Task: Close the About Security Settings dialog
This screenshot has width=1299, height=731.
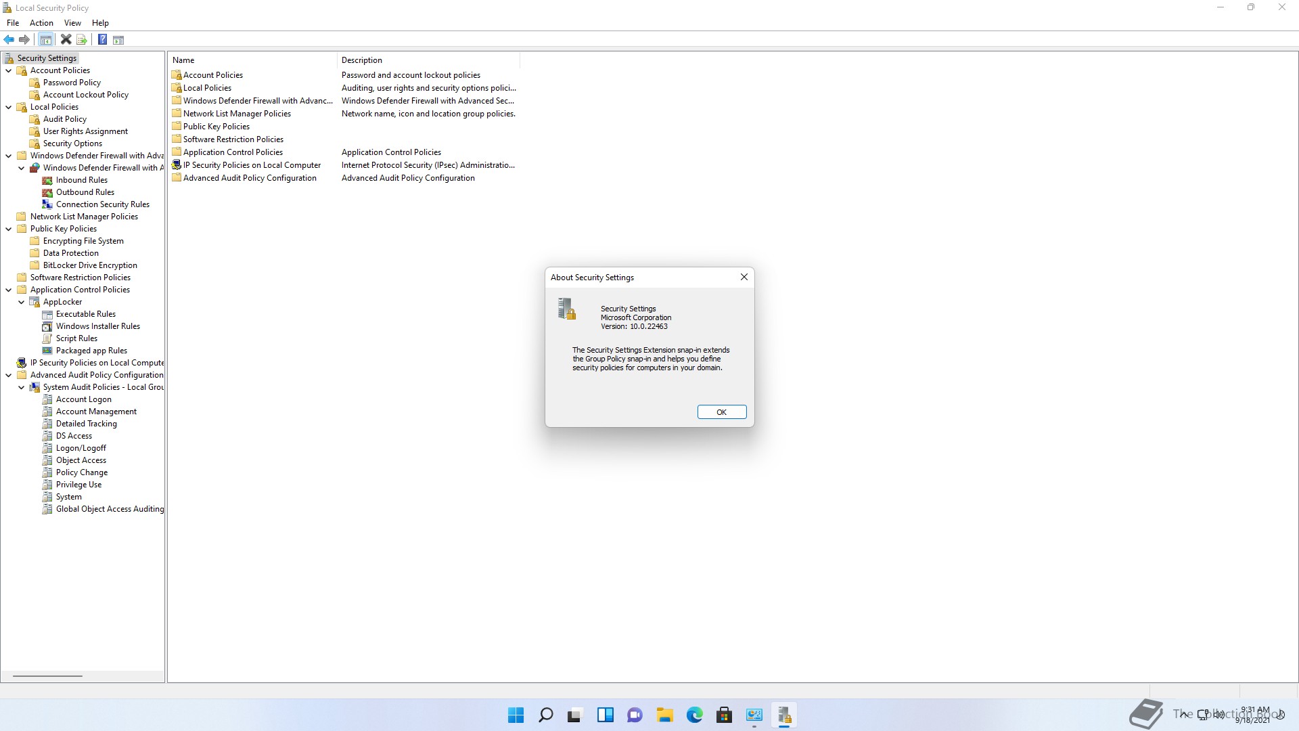Action: coord(744,277)
